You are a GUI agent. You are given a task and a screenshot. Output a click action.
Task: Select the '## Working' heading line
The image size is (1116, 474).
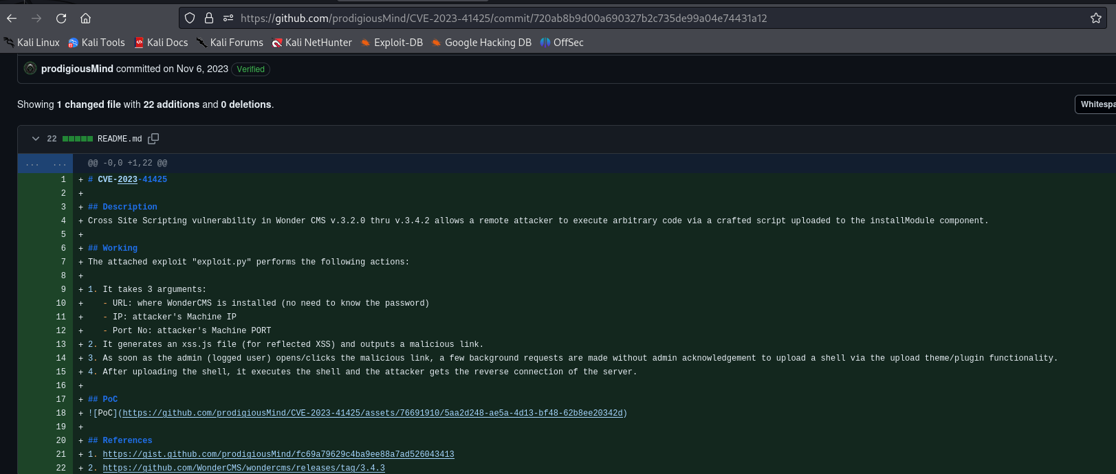pos(113,248)
